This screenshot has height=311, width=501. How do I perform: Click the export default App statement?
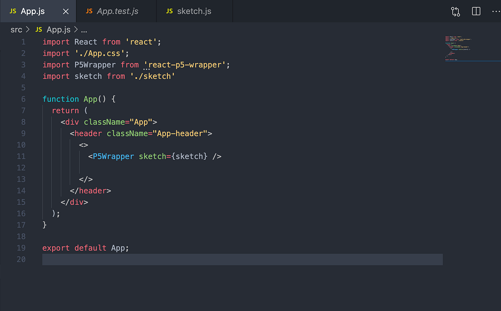(85, 248)
